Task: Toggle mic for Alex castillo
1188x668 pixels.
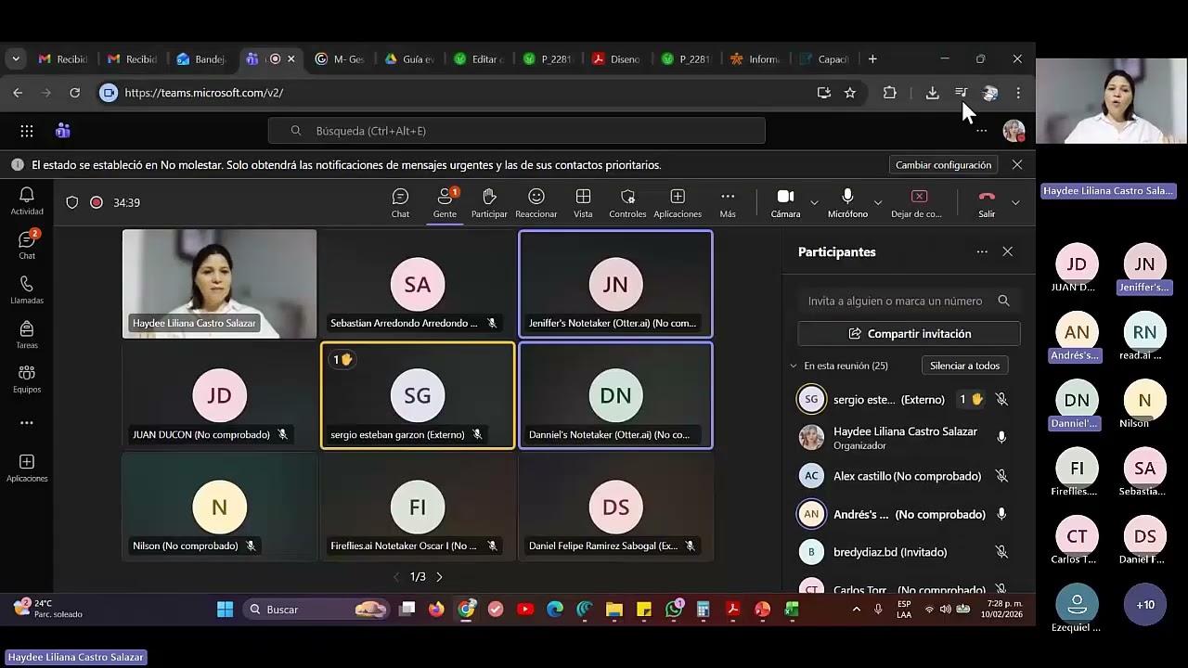Action: pos(1001,476)
